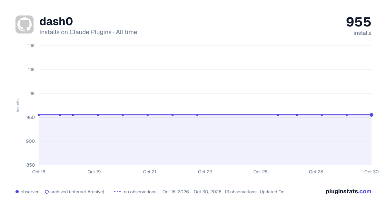Click the 955 installs total count
The image size is (387, 203).
[x=359, y=22]
